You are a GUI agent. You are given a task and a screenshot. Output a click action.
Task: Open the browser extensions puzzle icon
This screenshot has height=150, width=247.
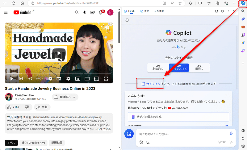[x=190, y=3]
